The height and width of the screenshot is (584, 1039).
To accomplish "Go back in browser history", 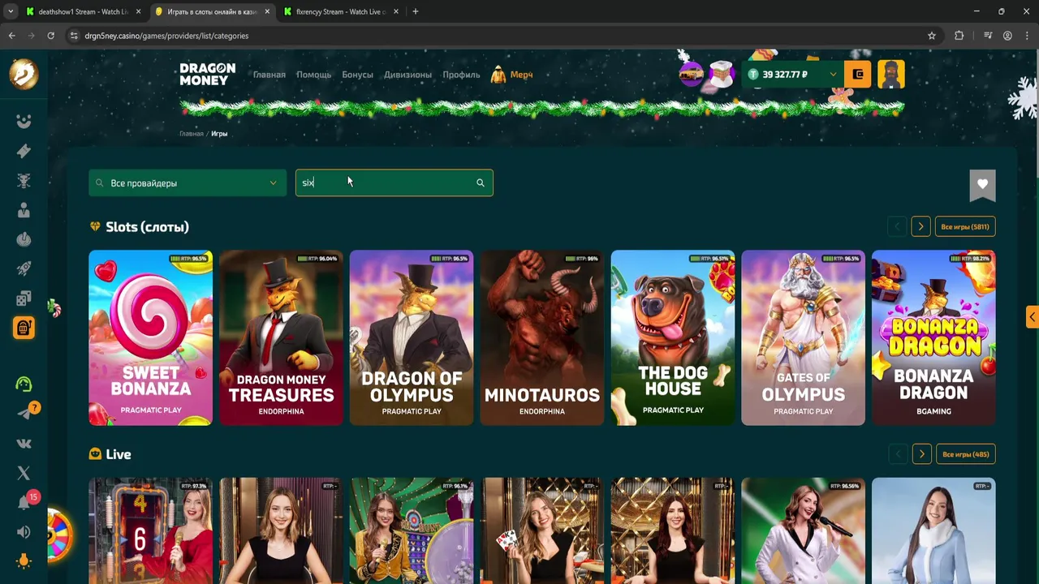I will (11, 36).
